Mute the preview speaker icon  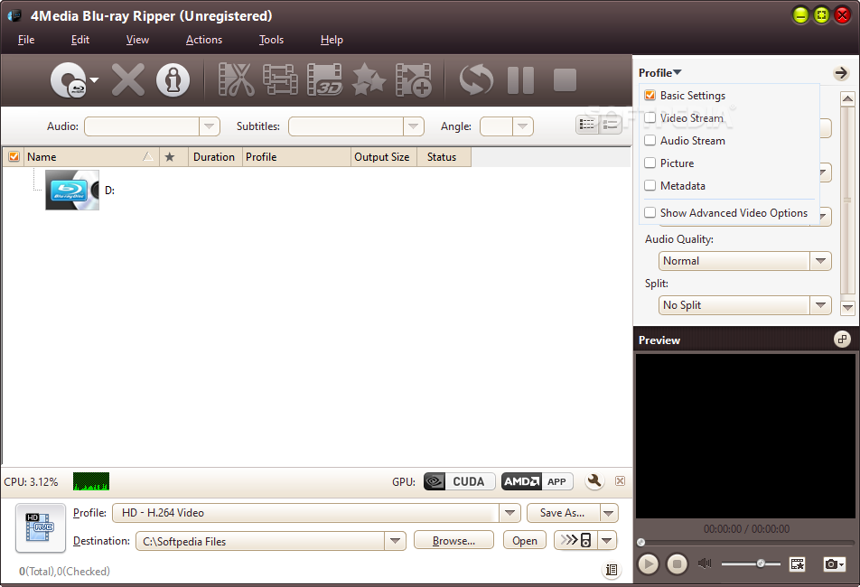705,563
